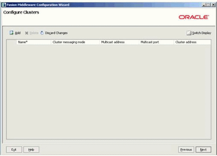This screenshot has width=217, height=156.
Task: Click the Cluster messaging mode column header
Action: point(75,42)
